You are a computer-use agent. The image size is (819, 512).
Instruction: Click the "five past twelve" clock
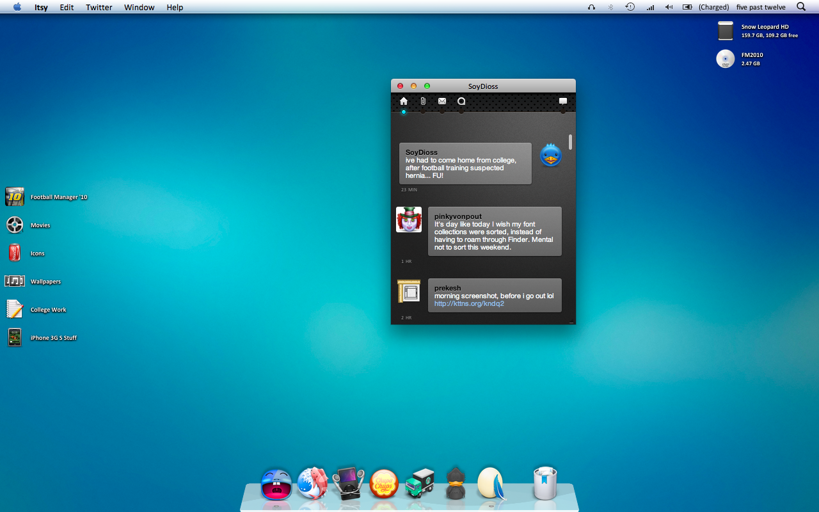[x=761, y=7]
